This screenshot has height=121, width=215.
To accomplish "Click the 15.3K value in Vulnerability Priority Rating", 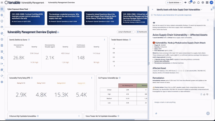I will click(x=61, y=95).
